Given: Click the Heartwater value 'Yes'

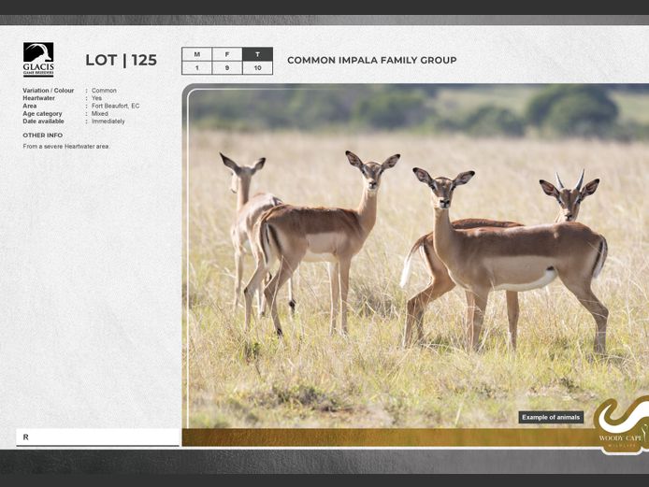Looking at the screenshot, I should coord(96,98).
